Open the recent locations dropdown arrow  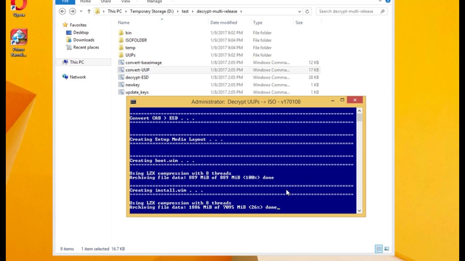point(81,11)
